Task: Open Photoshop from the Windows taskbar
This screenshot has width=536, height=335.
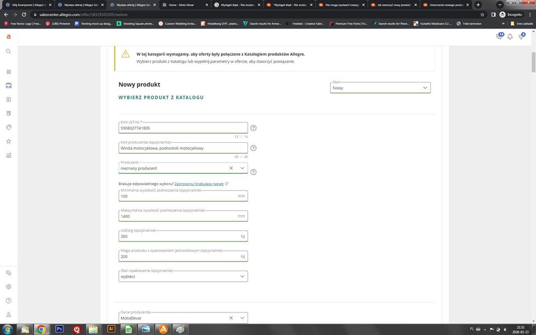Action: [59, 329]
